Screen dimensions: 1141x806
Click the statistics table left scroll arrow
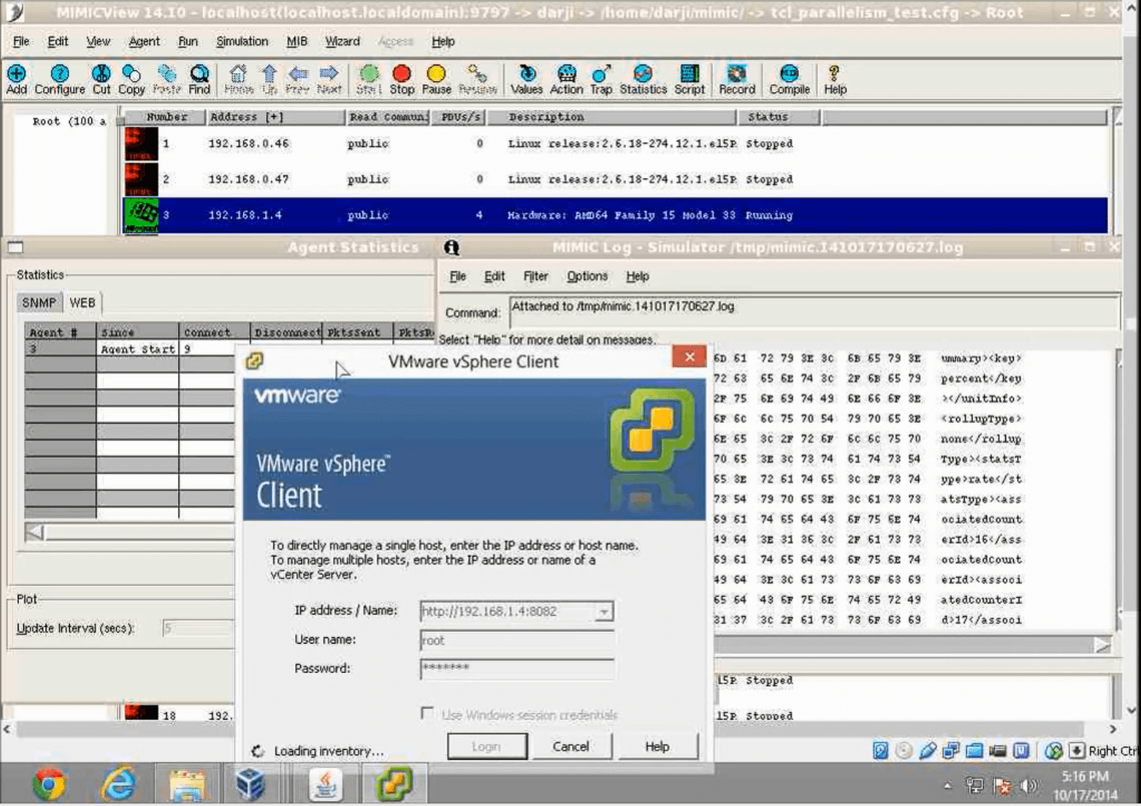click(x=35, y=532)
